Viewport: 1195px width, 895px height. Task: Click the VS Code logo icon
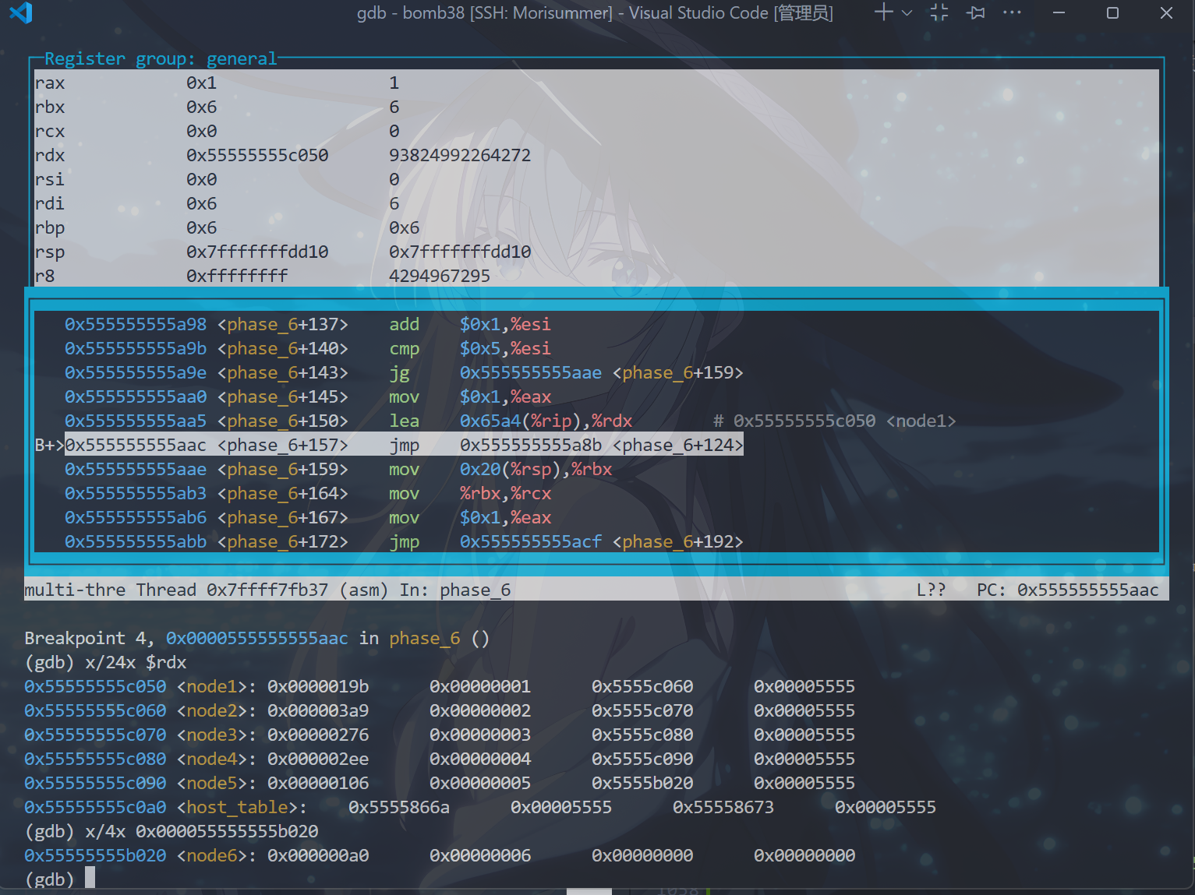(21, 13)
